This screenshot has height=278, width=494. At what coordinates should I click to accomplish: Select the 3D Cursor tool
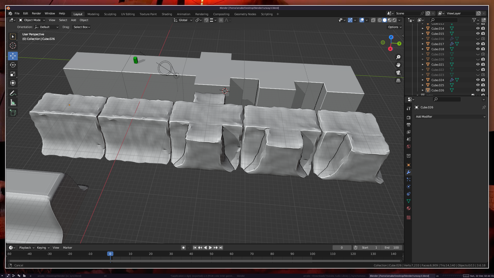(13, 46)
